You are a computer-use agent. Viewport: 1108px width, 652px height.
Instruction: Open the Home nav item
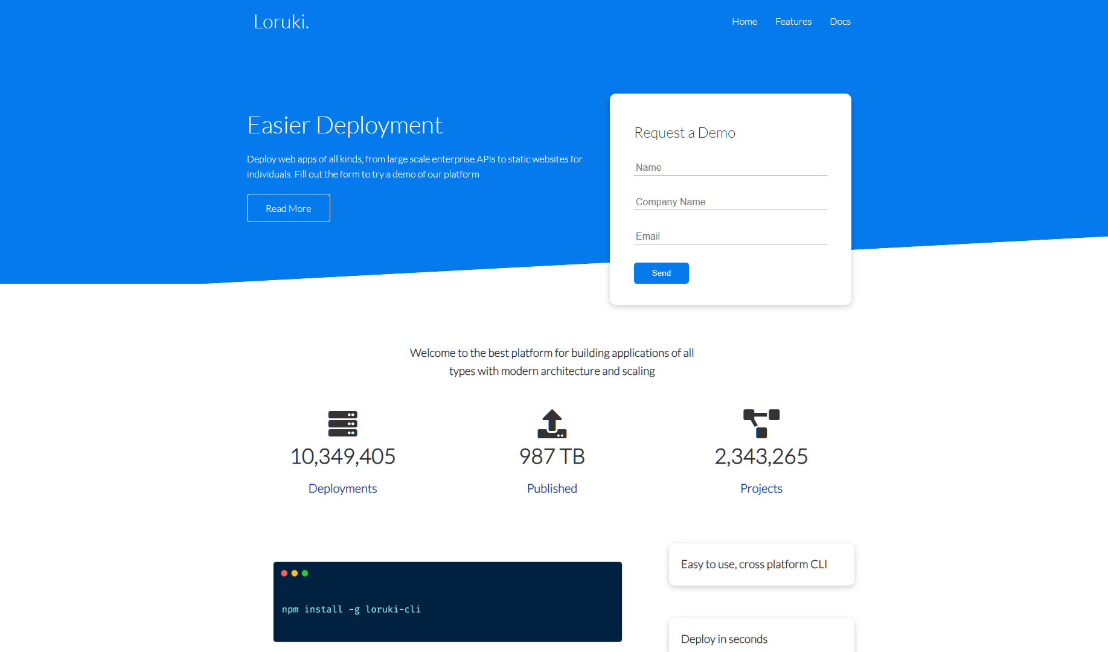click(x=745, y=22)
